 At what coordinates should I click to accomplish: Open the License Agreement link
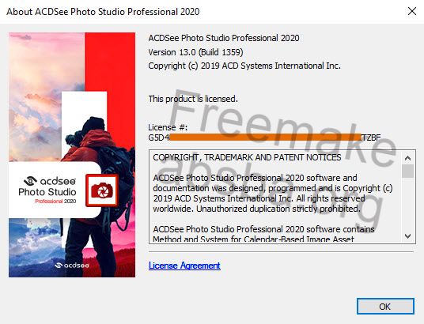[184, 266]
